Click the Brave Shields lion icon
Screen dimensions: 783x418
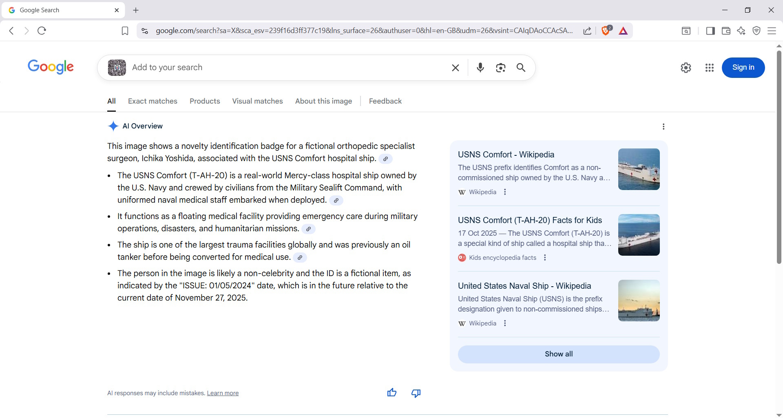tap(606, 31)
